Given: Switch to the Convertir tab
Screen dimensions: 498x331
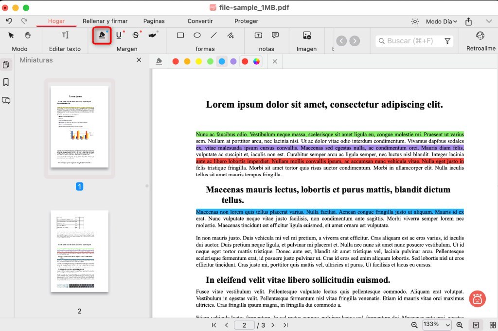Looking at the screenshot, I should pos(200,21).
